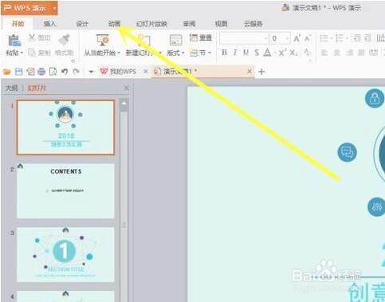Click the lock circle icon on slide
Screen dimensions: 385x302
click(x=375, y=98)
